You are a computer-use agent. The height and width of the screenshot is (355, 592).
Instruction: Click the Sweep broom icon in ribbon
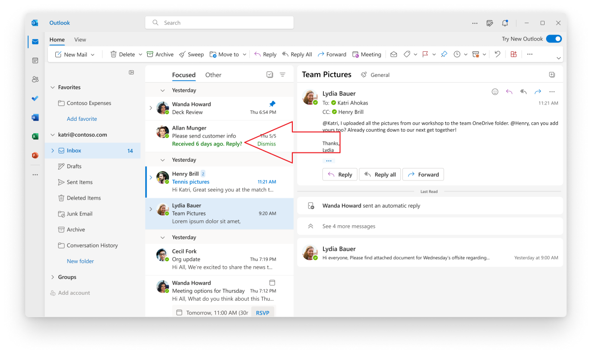(x=183, y=54)
